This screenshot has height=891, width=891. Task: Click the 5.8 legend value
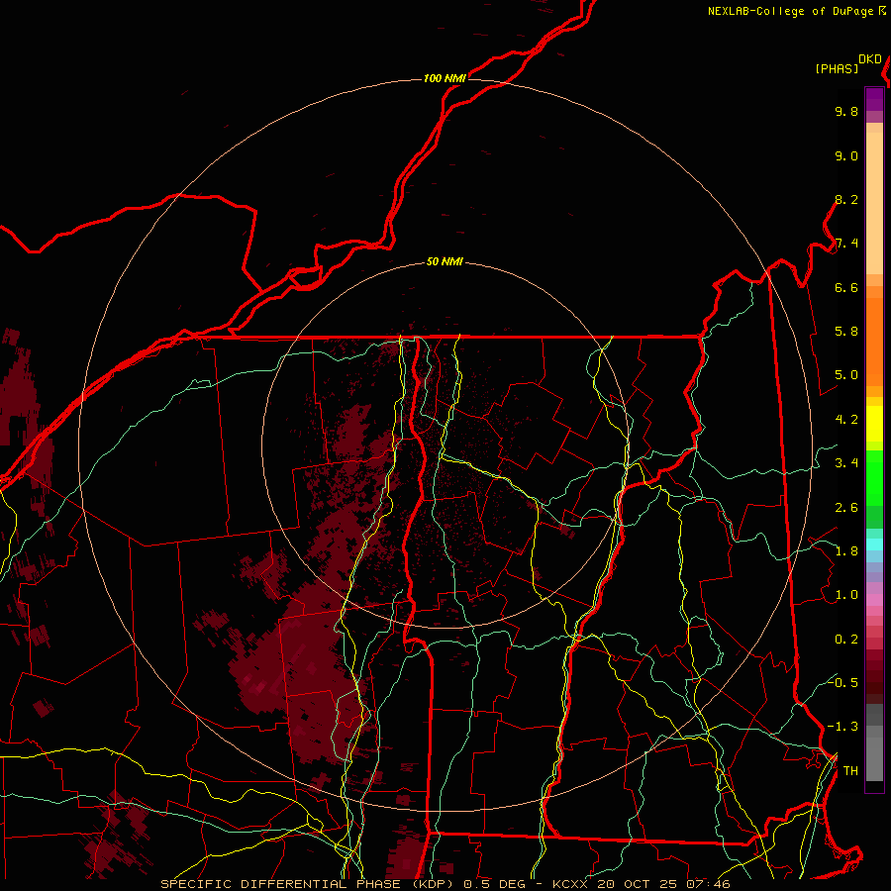tap(846, 332)
